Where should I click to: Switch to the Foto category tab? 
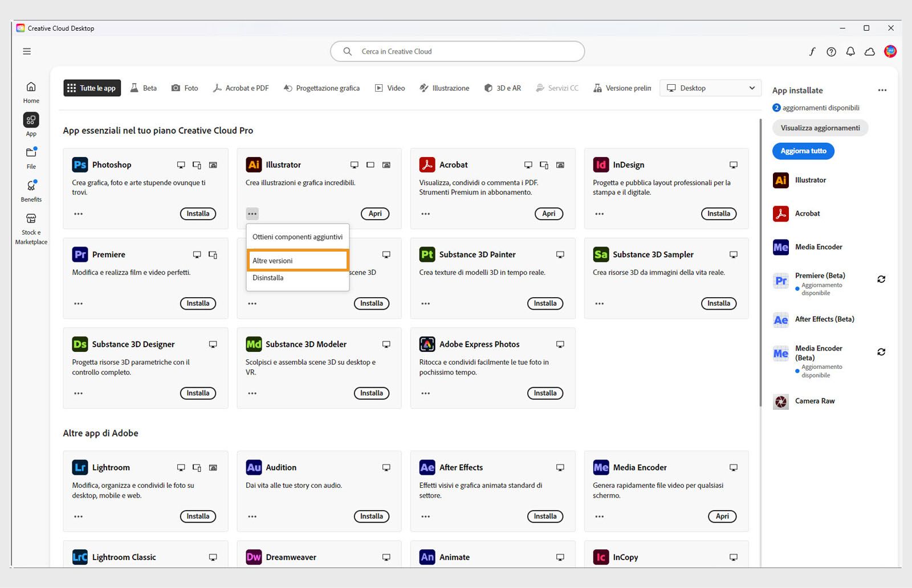(184, 88)
